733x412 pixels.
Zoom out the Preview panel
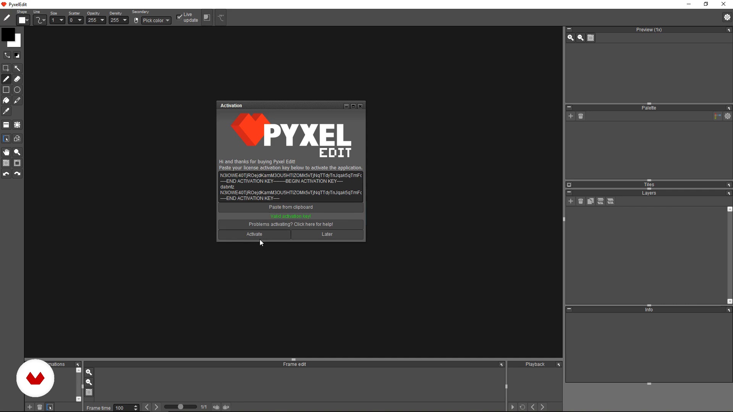pyautogui.click(x=580, y=38)
